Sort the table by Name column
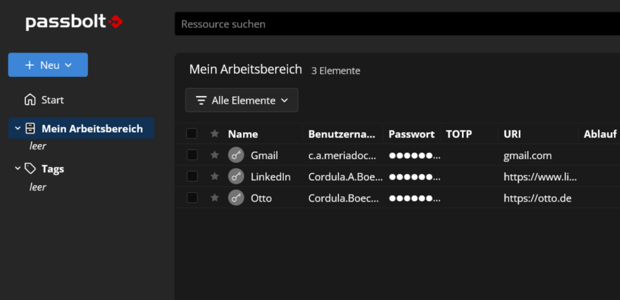Image resolution: width=620 pixels, height=300 pixels. click(x=243, y=134)
